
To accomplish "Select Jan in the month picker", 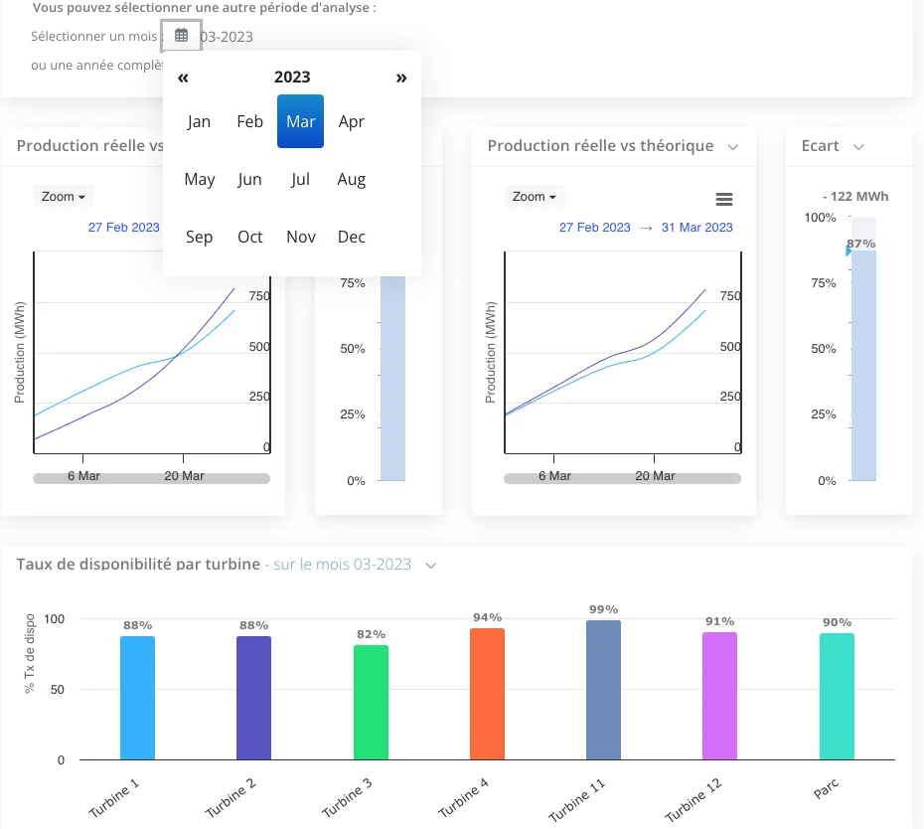I will (x=199, y=121).
